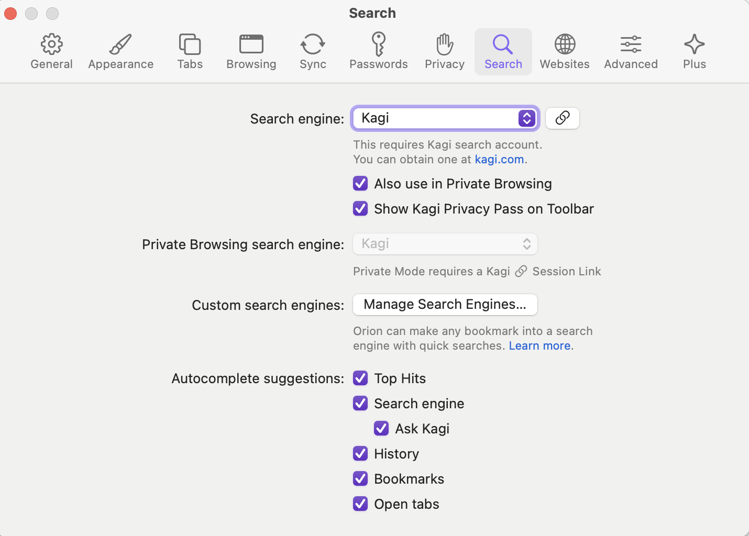The width and height of the screenshot is (749, 536).
Task: Switch to the Plus tab
Action: pos(694,52)
